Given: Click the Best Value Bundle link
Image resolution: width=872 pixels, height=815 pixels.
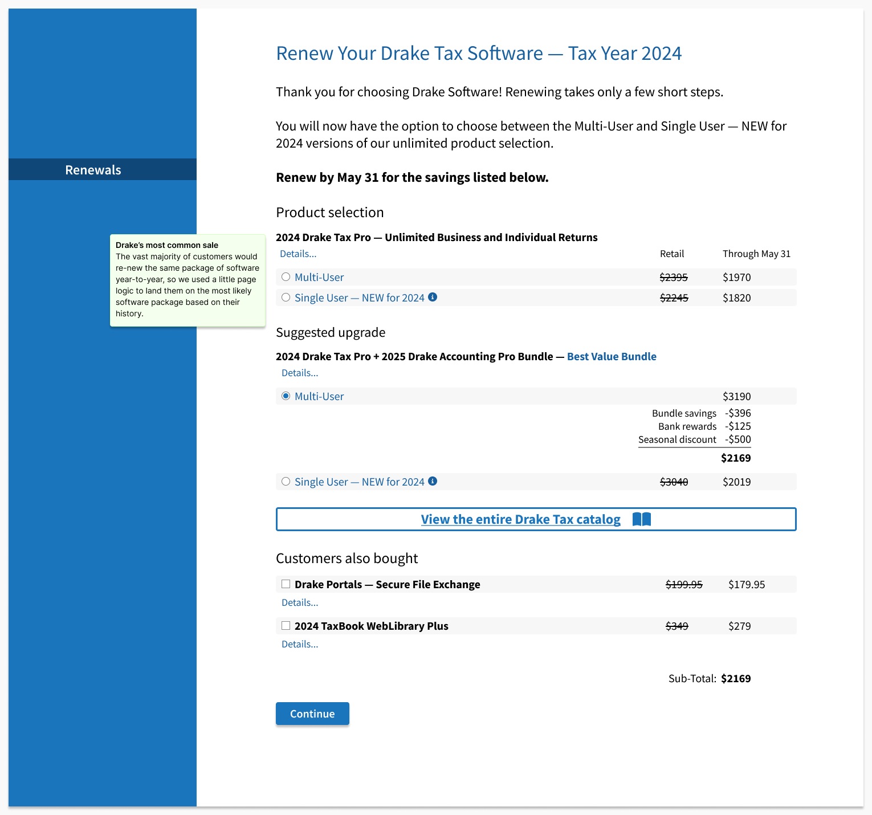Looking at the screenshot, I should 612,357.
